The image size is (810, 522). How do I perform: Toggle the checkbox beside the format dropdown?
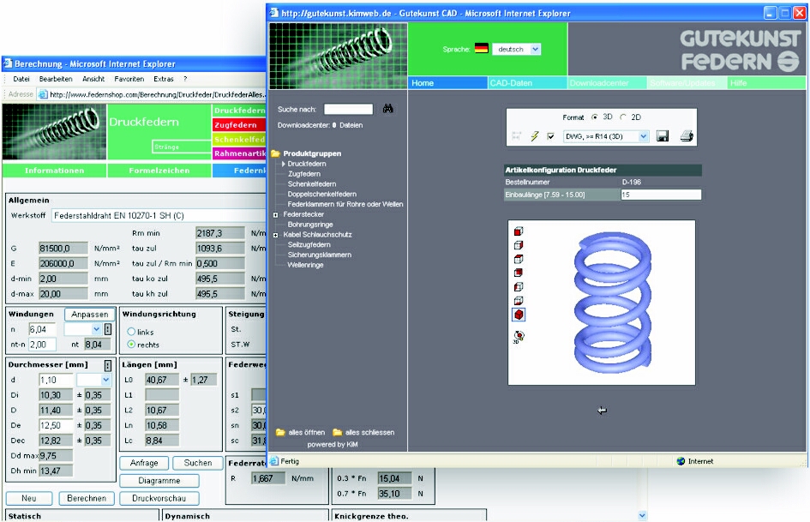click(x=550, y=136)
